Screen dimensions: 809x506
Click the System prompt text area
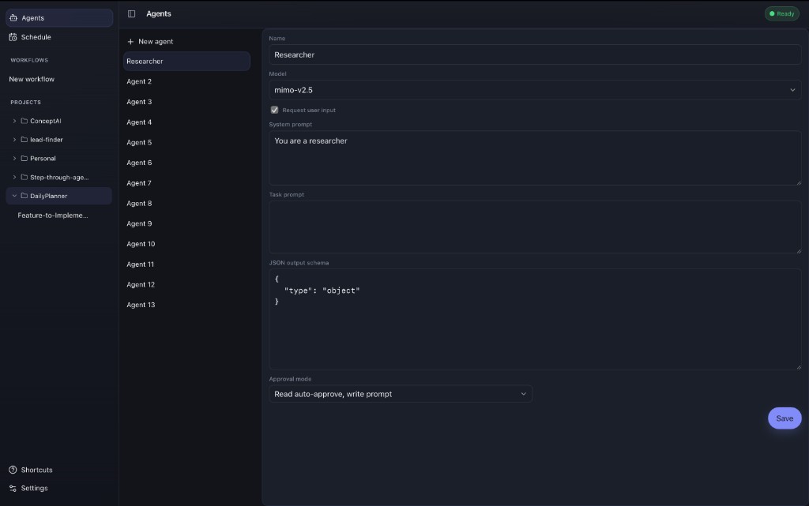[535, 158]
